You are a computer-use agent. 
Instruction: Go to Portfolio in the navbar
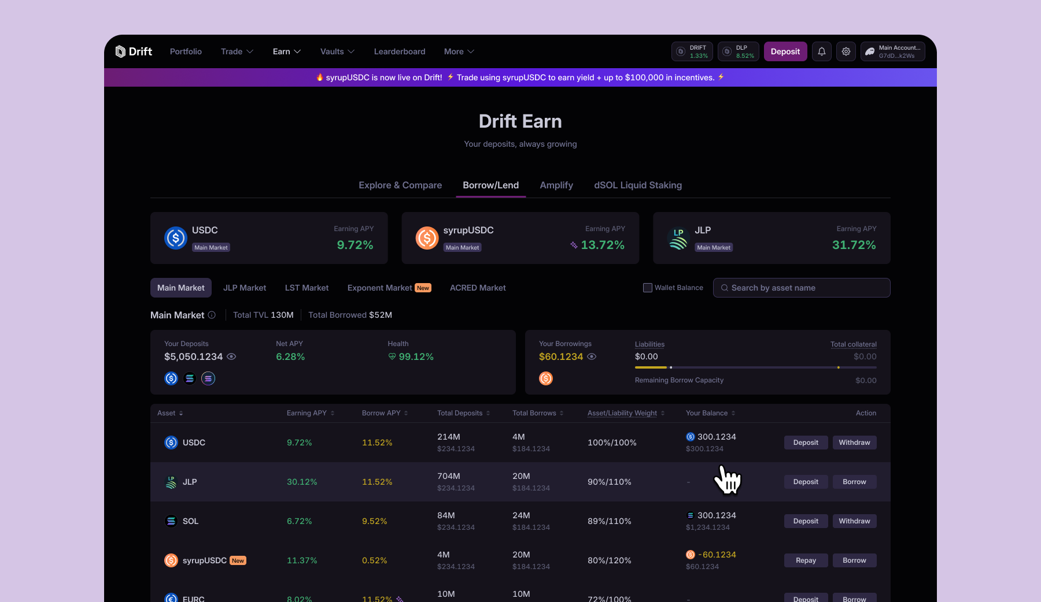point(186,51)
